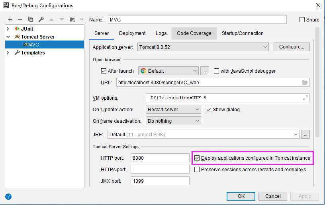This screenshot has height=205, width=325.
Task: Switch to Server tab
Action: [102, 33]
